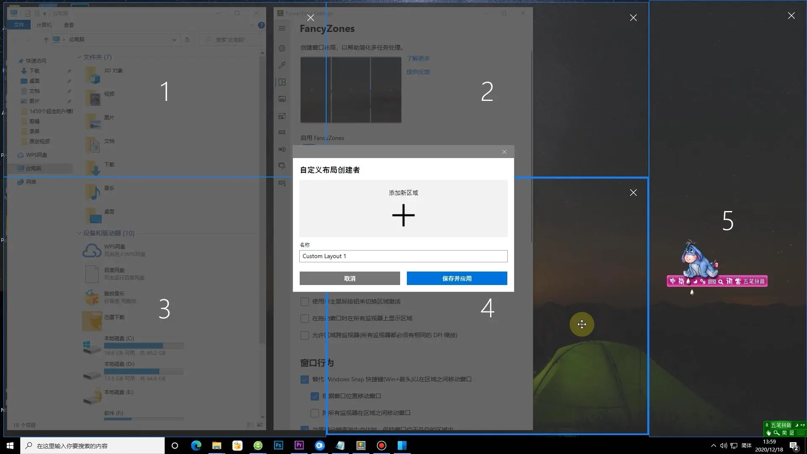Viewport: 807px width, 454px height.
Task: Select 此电脑 in Explorer navigation pane
Action: [x=34, y=168]
